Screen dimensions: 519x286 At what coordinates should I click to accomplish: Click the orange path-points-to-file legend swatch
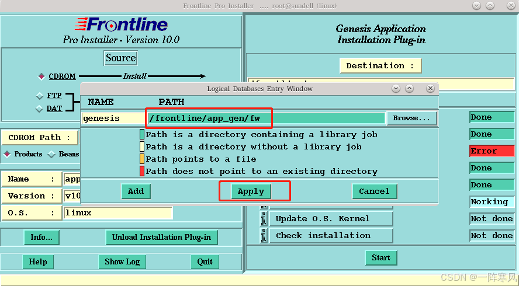[142, 159]
